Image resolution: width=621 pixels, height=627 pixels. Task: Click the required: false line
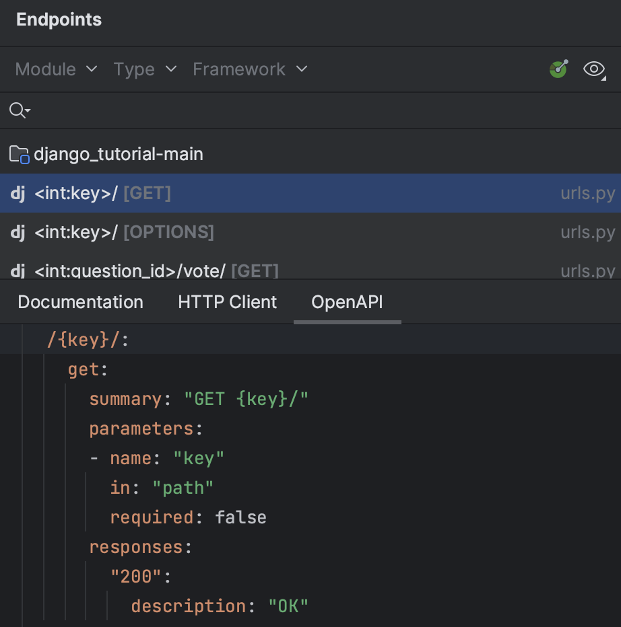point(188,517)
